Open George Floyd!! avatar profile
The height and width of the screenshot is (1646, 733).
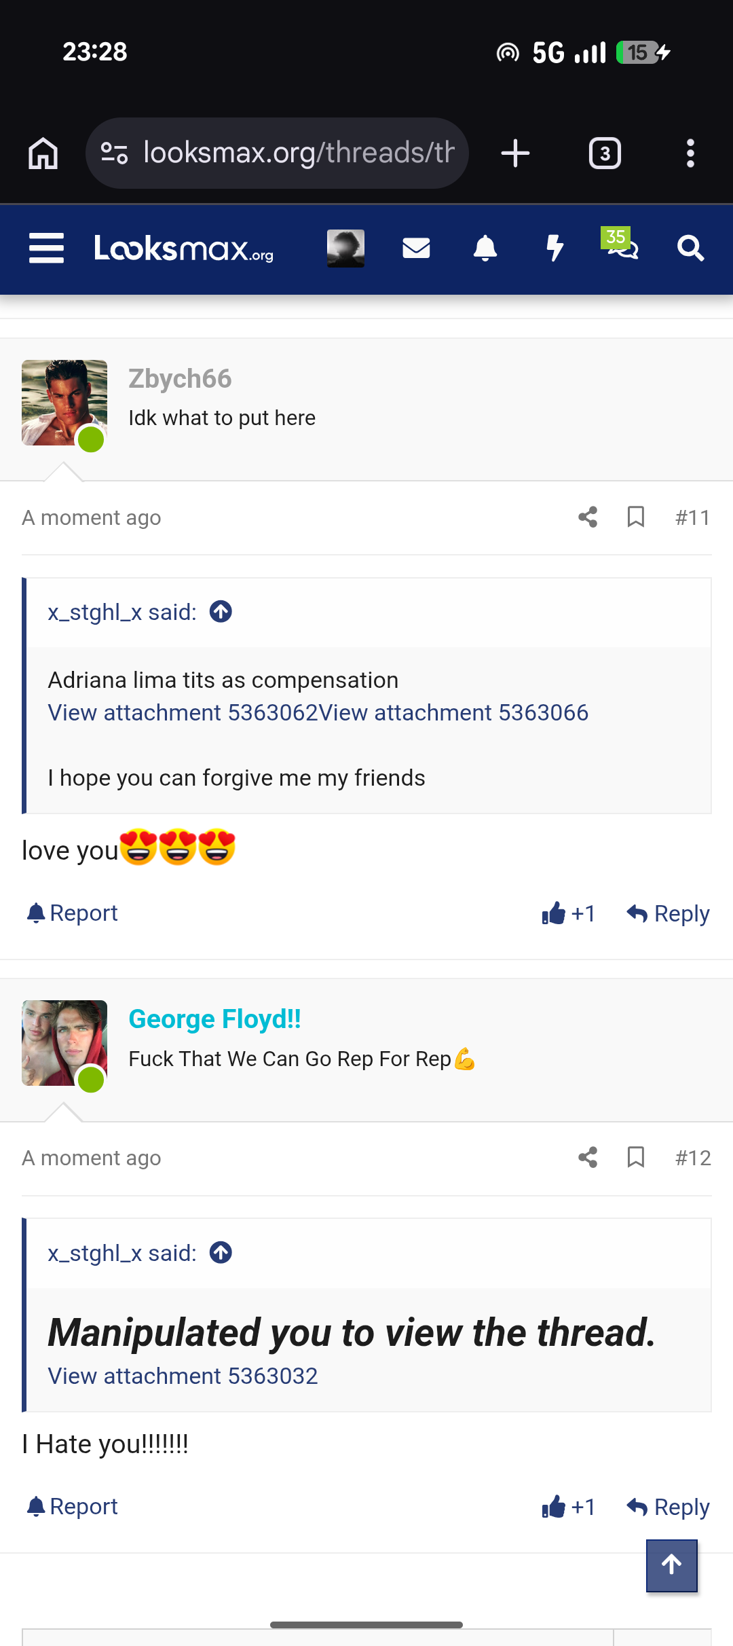pos(64,1043)
